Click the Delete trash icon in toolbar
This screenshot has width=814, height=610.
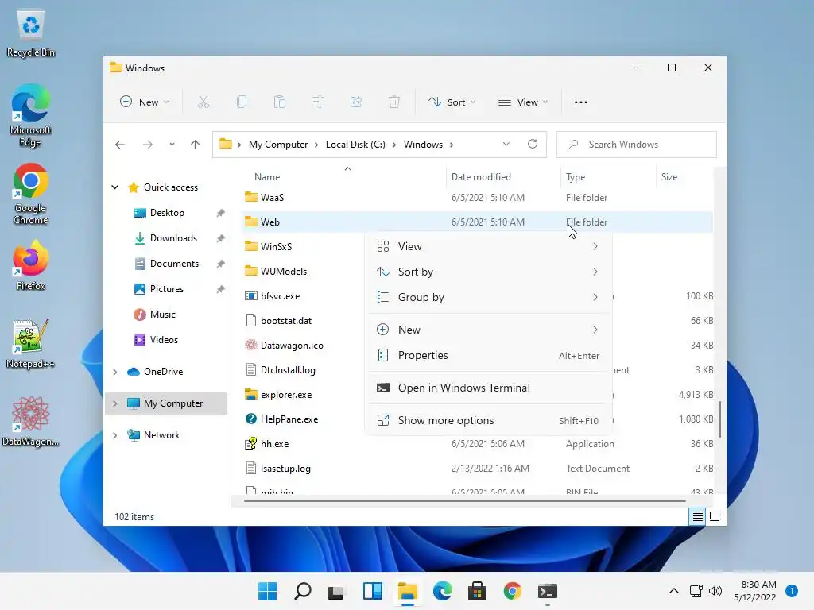coord(394,102)
